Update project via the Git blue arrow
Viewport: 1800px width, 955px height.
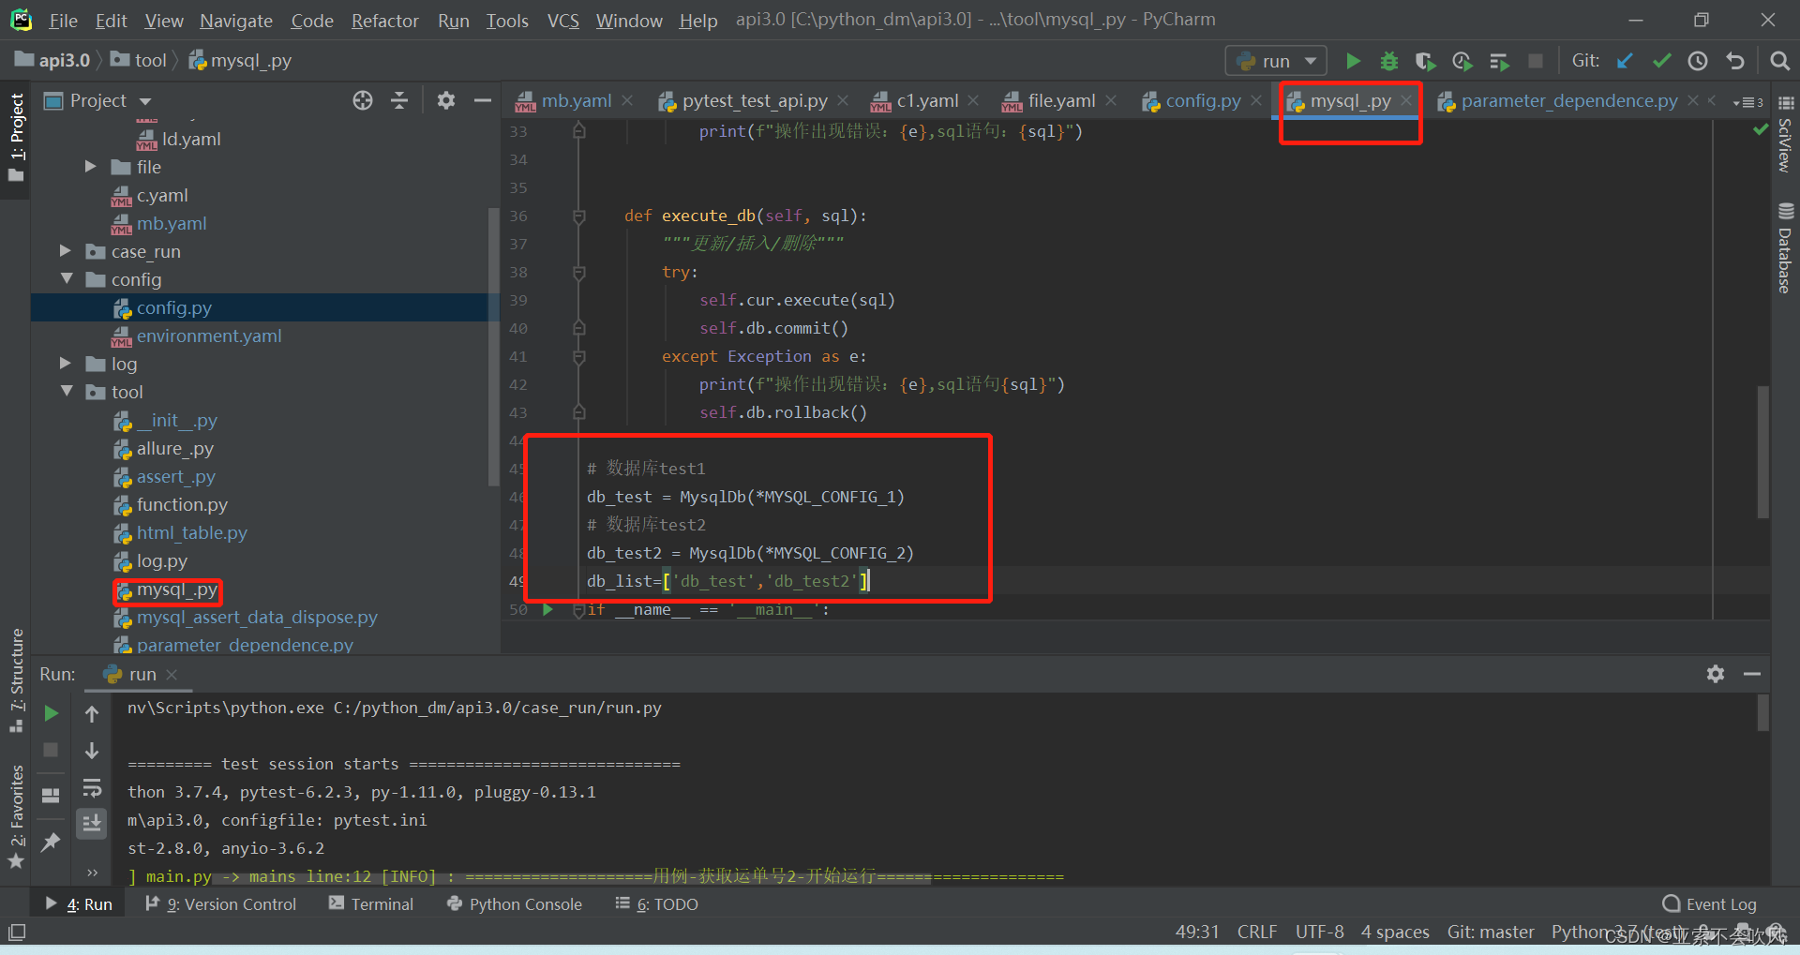[x=1625, y=61]
